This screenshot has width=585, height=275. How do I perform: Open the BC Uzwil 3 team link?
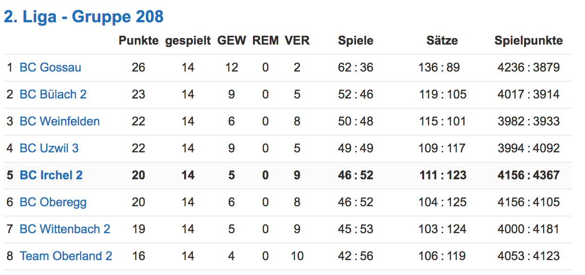pyautogui.click(x=49, y=148)
